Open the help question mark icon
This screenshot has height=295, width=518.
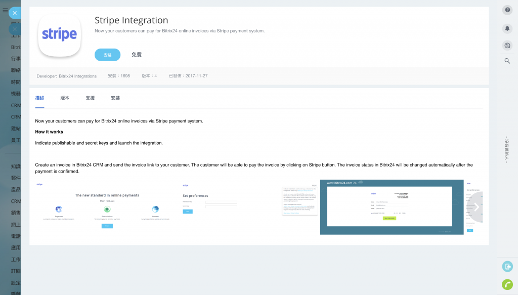point(507,10)
